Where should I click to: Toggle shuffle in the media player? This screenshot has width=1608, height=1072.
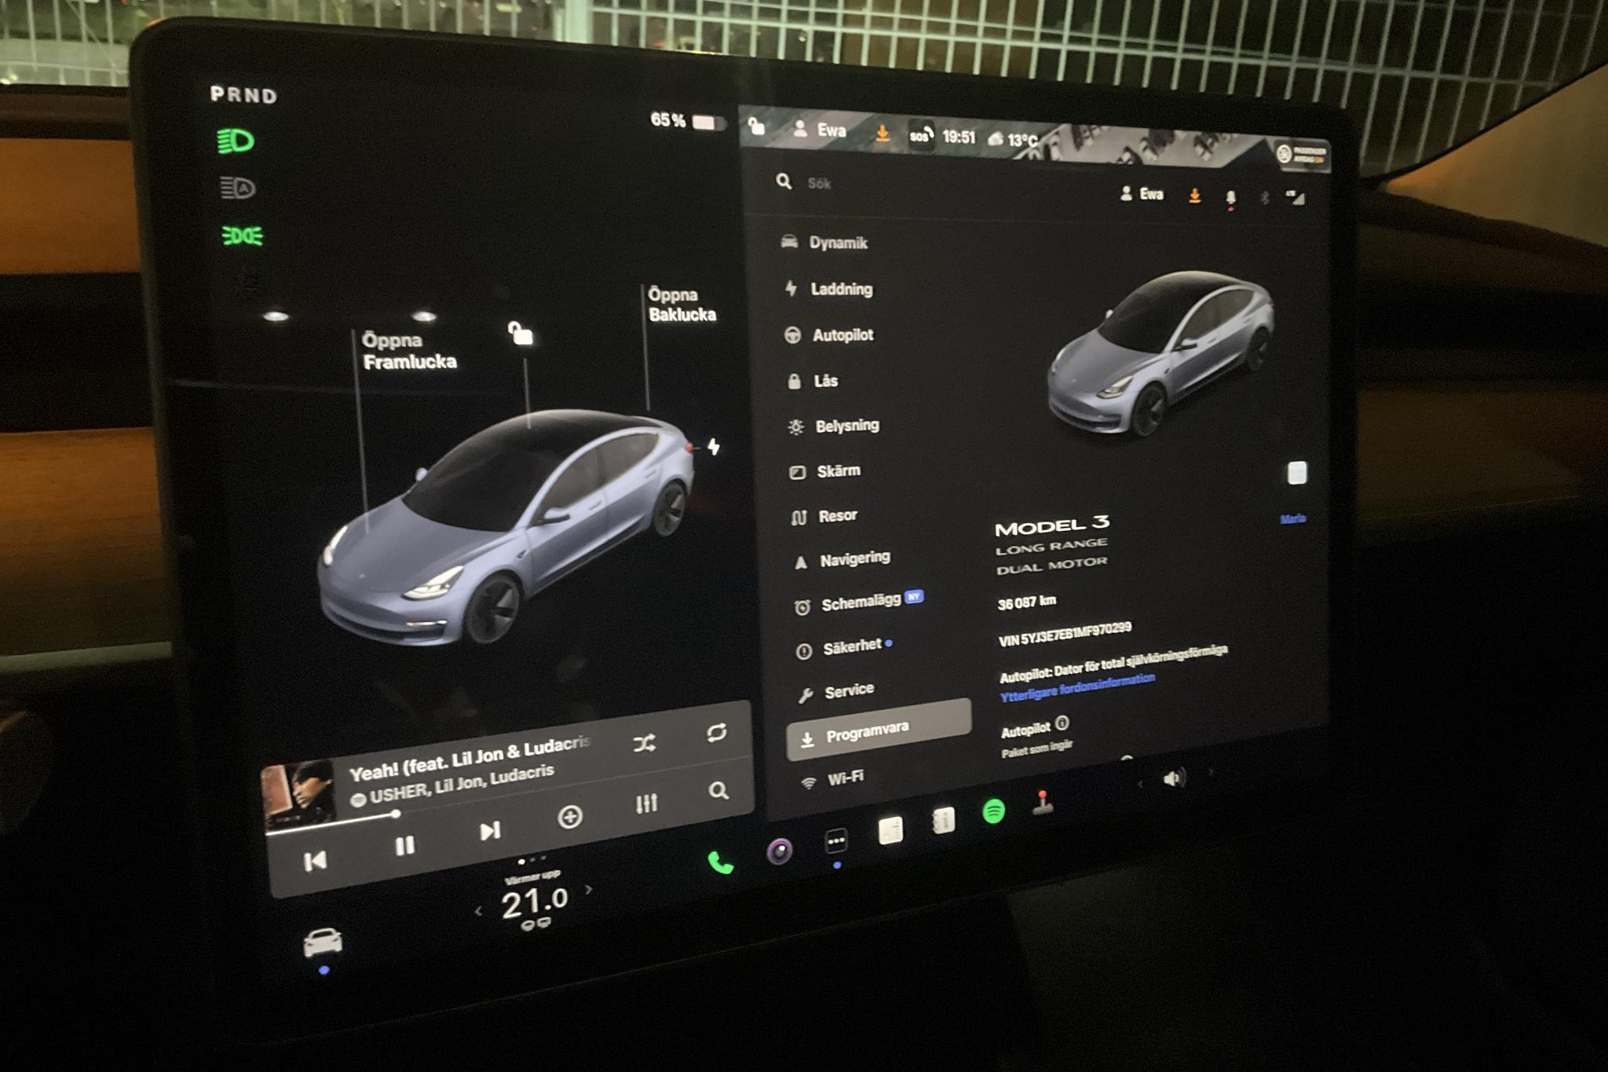tap(645, 743)
